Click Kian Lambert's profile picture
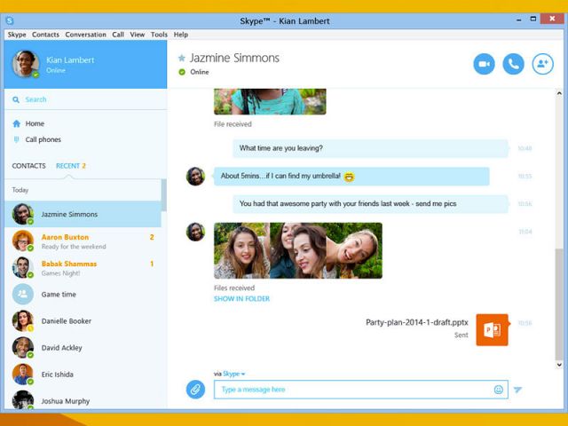This screenshot has width=568, height=426. (26, 64)
